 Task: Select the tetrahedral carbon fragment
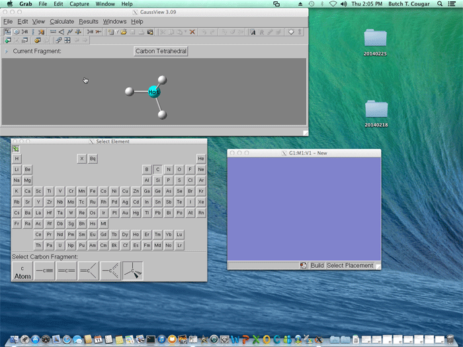pos(132,271)
